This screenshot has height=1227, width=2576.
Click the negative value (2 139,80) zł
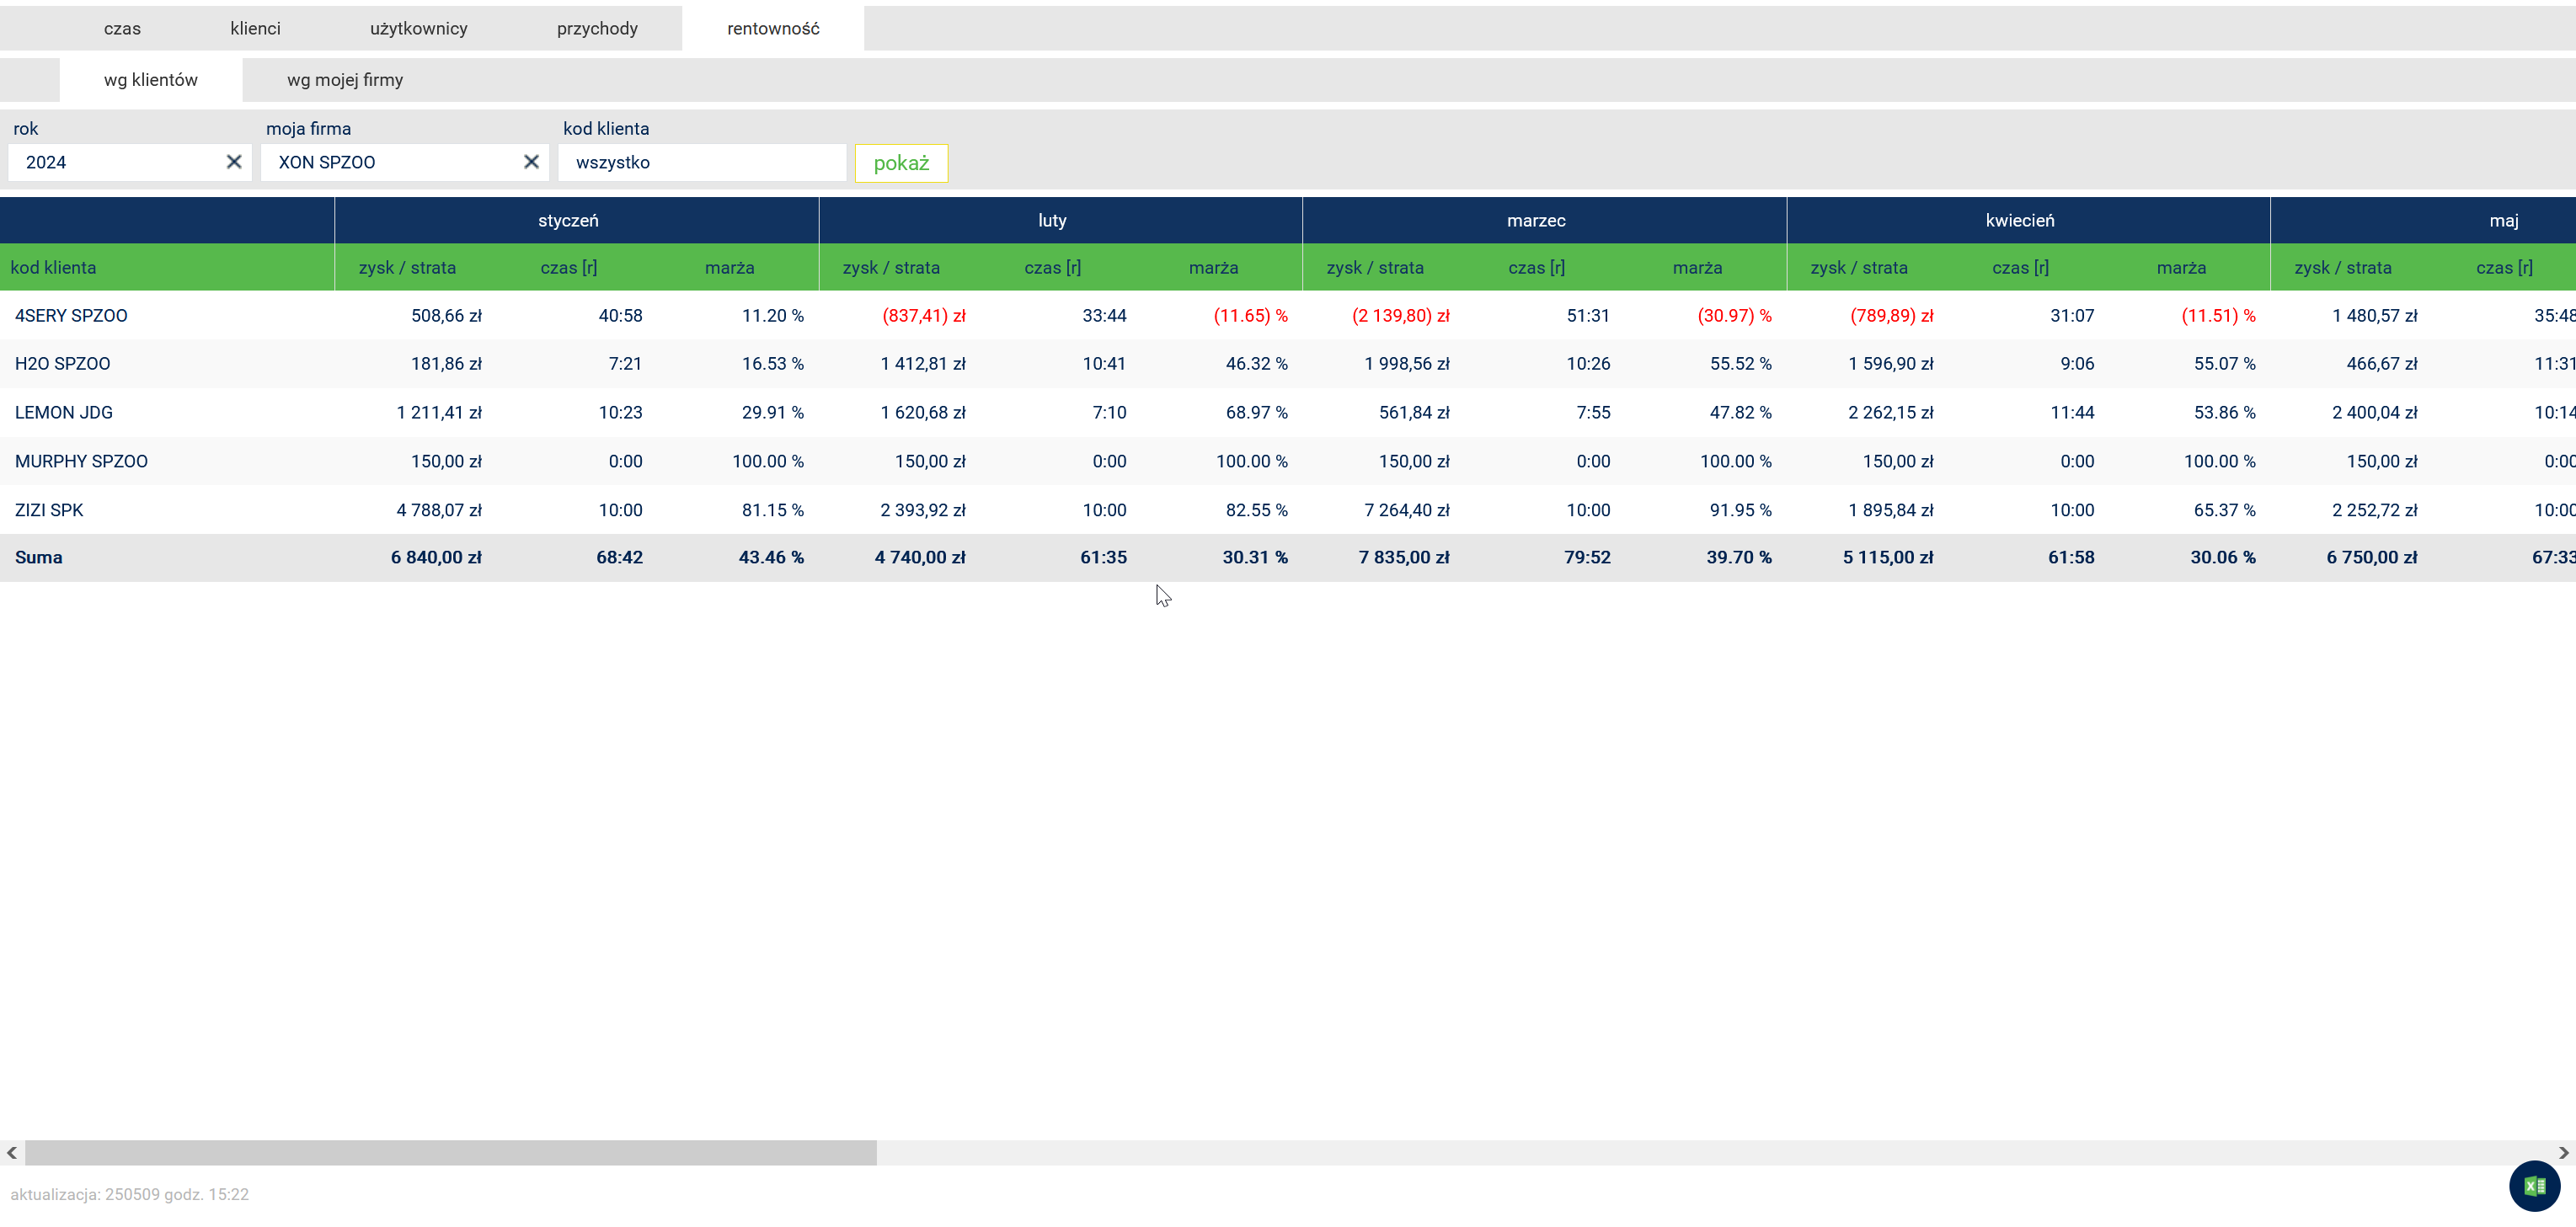1400,316
